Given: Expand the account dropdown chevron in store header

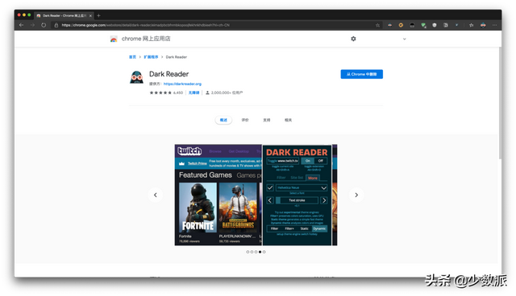Looking at the screenshot, I should coord(405,39).
